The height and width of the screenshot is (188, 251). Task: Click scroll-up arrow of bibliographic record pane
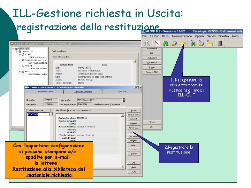pyautogui.click(x=135, y=62)
